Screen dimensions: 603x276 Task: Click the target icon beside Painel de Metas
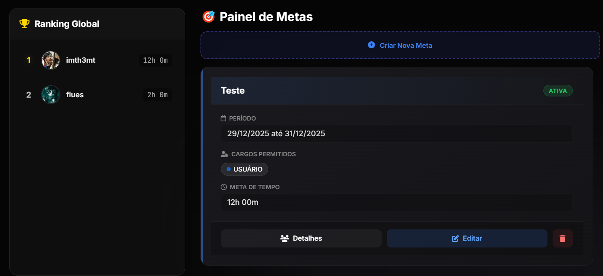pos(209,16)
